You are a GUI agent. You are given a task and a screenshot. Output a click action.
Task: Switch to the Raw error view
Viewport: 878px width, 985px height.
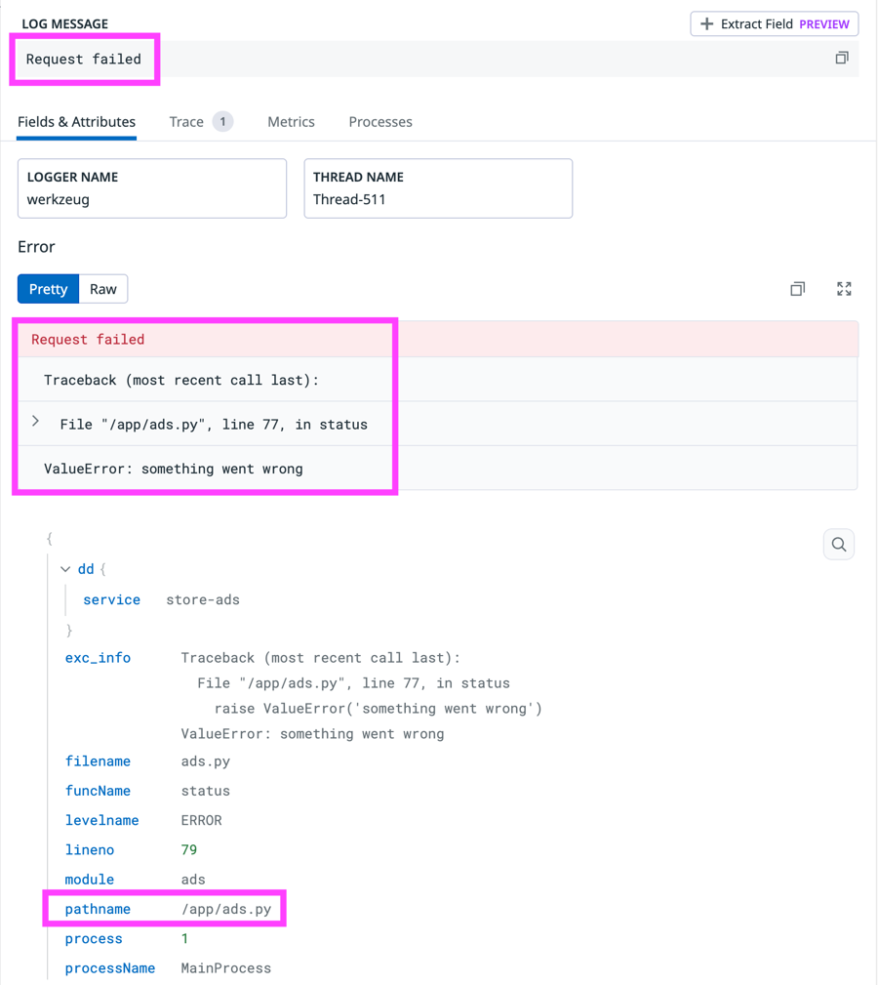tap(102, 288)
